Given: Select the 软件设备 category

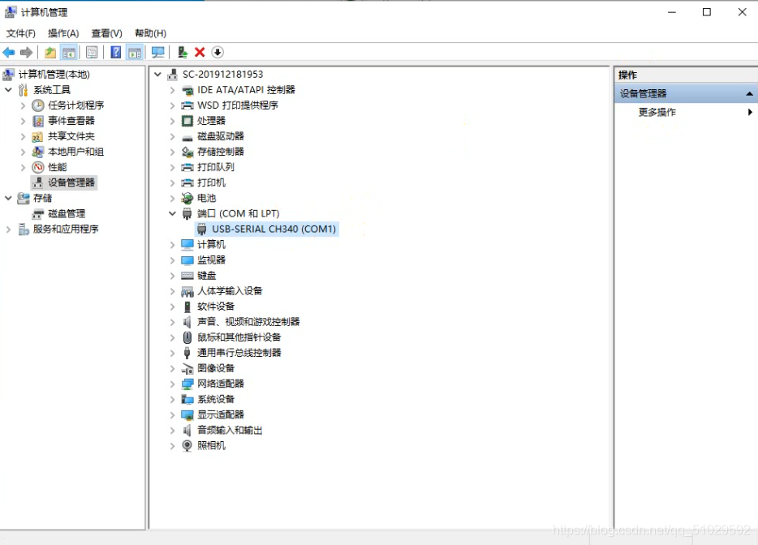Looking at the screenshot, I should (x=216, y=307).
